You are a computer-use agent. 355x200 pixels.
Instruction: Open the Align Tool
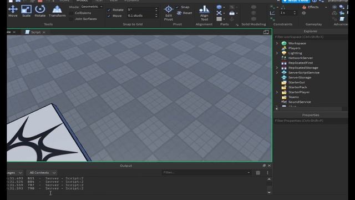[x=204, y=13]
